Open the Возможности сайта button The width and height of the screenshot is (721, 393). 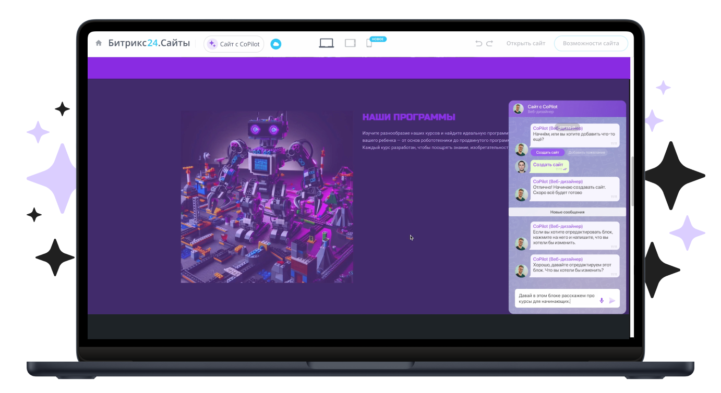pos(591,43)
